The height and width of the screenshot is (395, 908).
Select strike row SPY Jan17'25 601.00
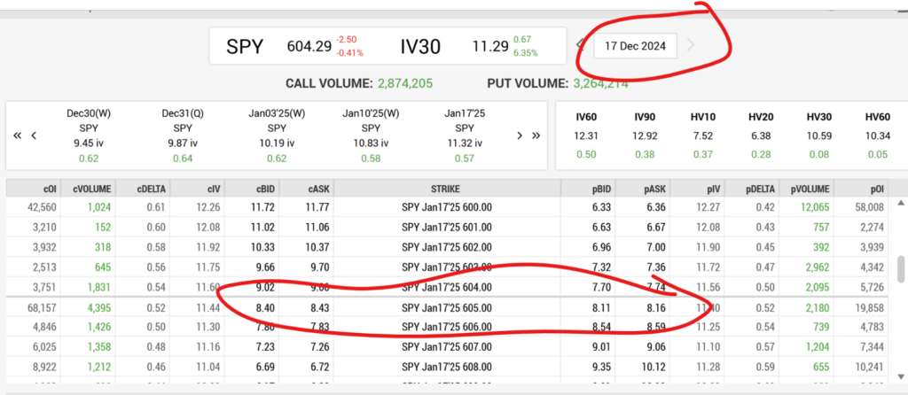(x=447, y=227)
